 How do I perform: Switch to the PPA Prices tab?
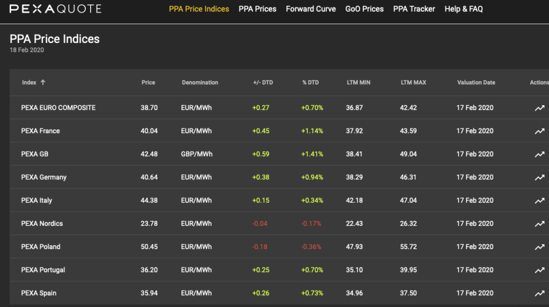257,9
